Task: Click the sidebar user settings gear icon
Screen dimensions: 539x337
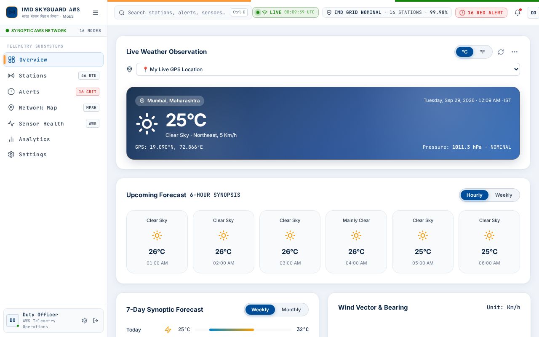Action: coord(85,321)
